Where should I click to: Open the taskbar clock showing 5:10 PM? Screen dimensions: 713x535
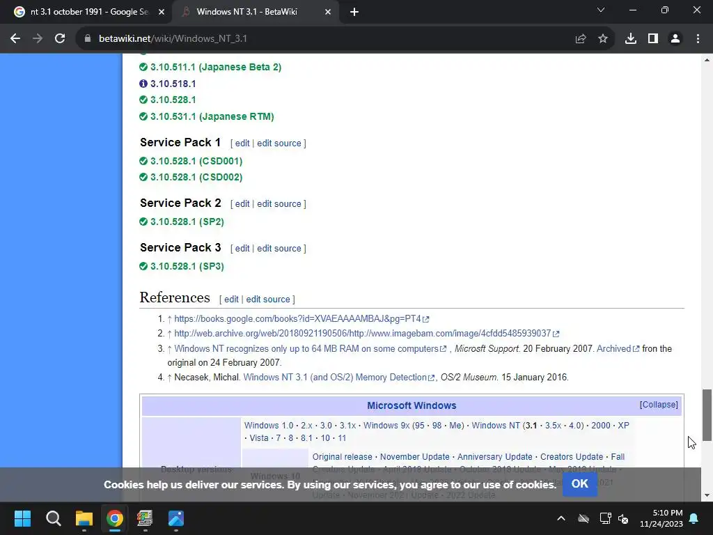(661, 518)
